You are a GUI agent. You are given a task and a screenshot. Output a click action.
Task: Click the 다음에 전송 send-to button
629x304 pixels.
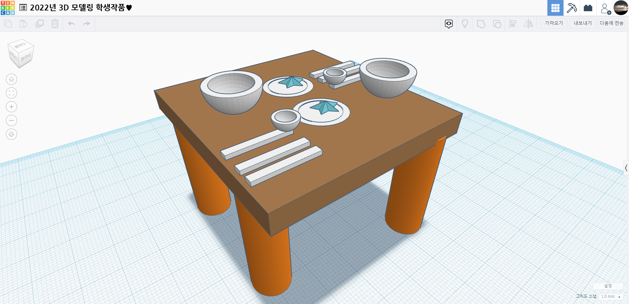[612, 23]
